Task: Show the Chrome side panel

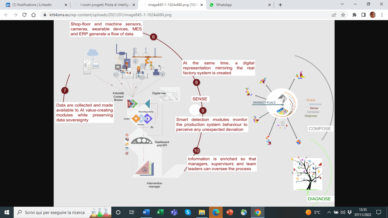Action: tap(363, 15)
